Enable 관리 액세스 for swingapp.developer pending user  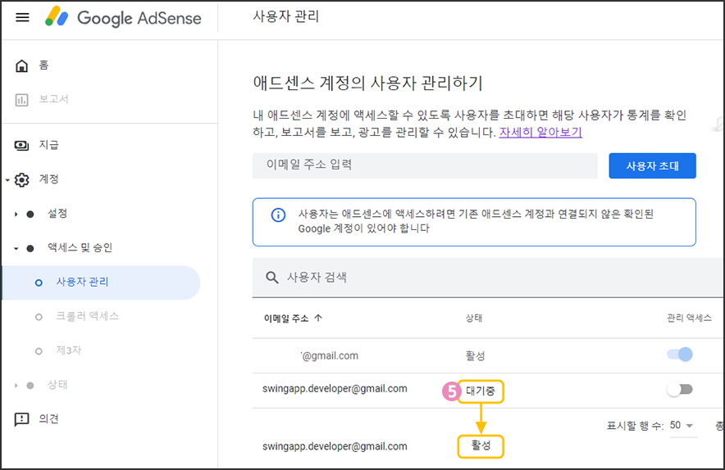pos(680,390)
